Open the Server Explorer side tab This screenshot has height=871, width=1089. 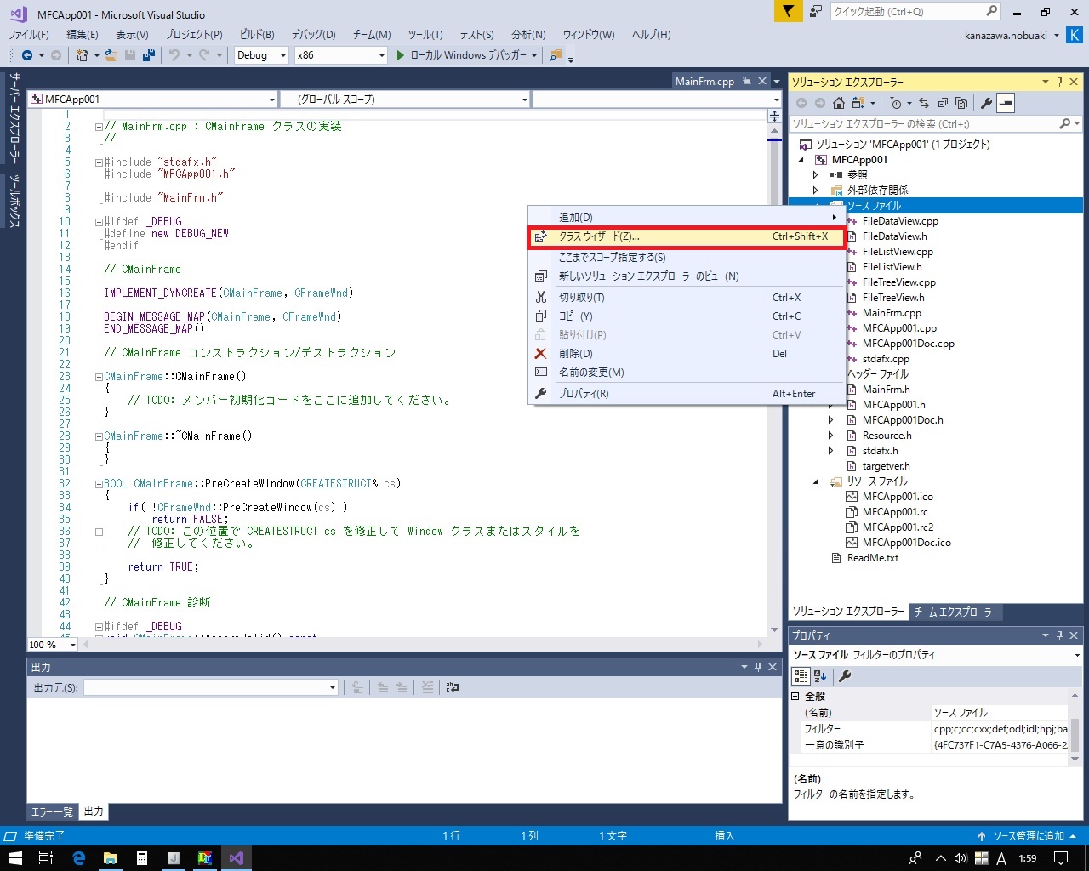coord(14,117)
